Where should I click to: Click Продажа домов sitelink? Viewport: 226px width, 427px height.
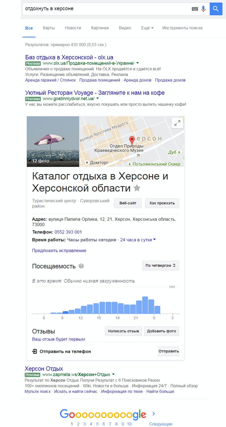(170, 80)
